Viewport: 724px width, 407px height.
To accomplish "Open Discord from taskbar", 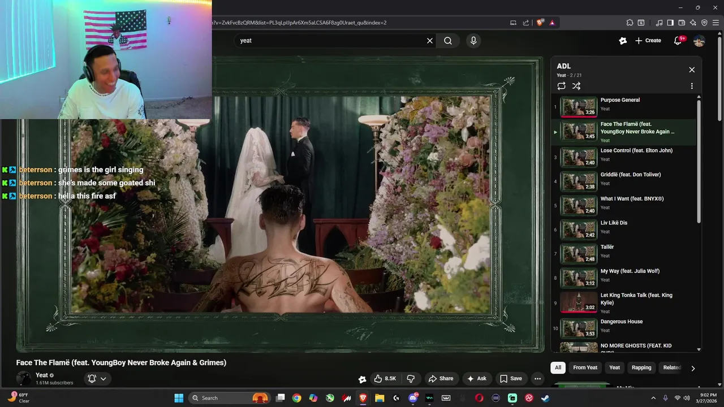I will 413,398.
